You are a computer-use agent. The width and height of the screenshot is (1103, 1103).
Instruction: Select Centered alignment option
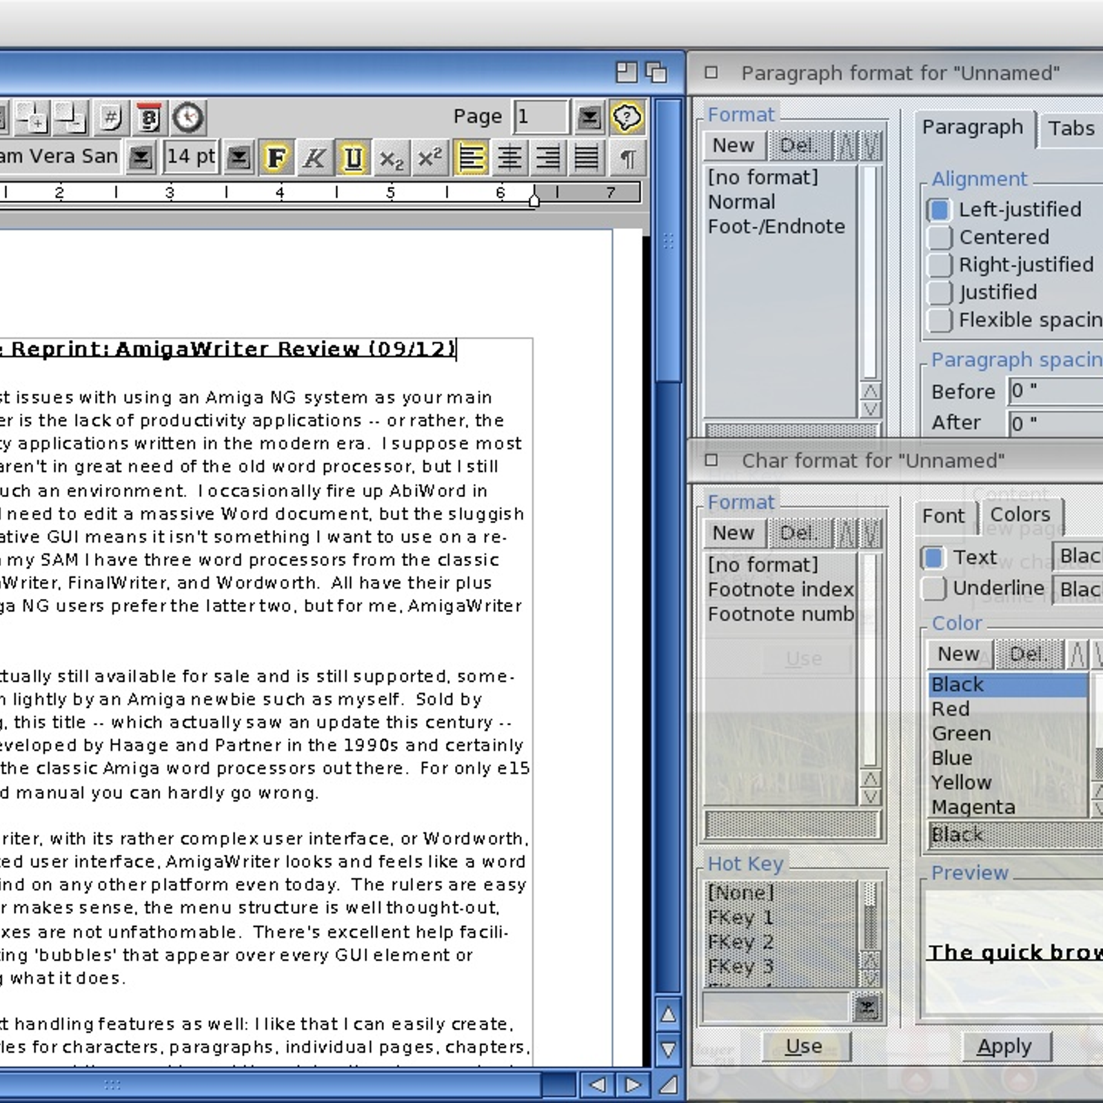pos(939,237)
